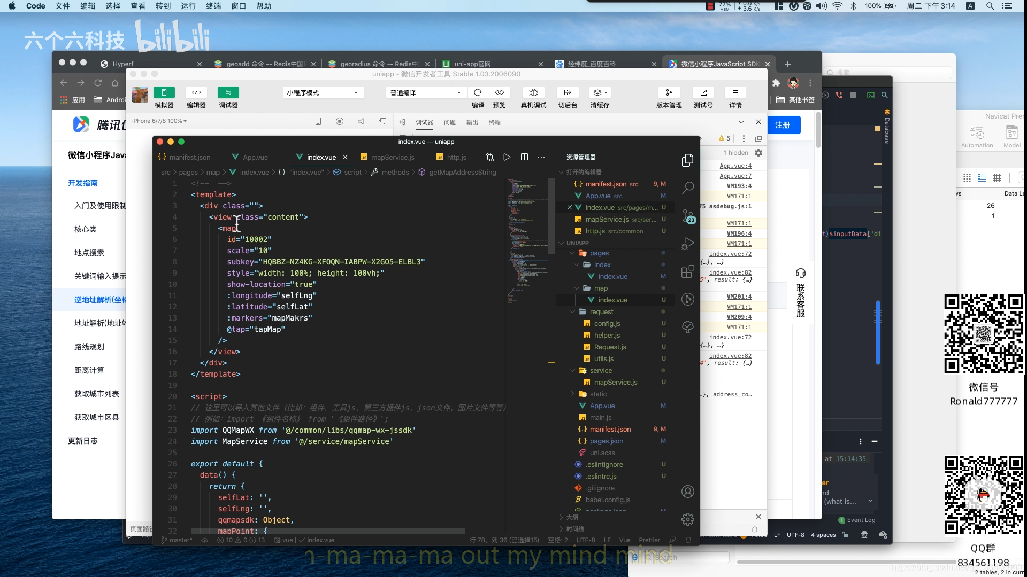Image resolution: width=1027 pixels, height=577 pixels.
Task: Open Run and Debug view
Action: (x=688, y=244)
